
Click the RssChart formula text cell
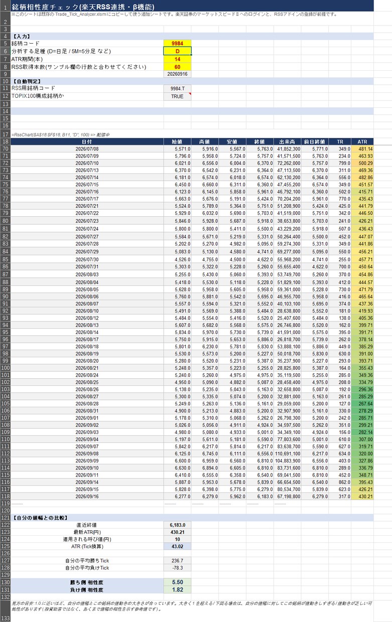(x=61, y=134)
